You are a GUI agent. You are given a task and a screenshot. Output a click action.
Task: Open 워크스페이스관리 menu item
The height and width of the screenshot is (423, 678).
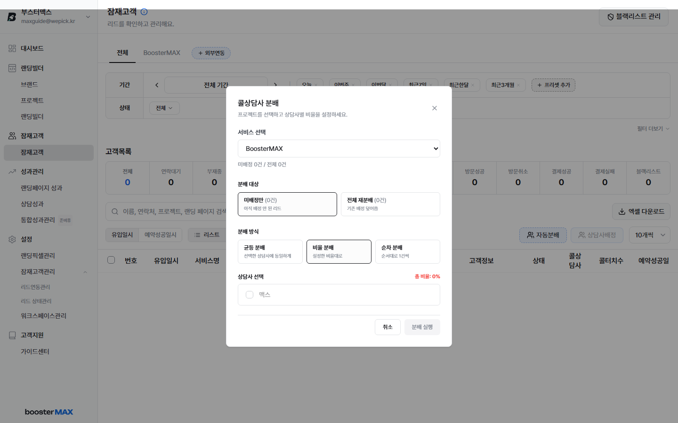[x=43, y=316]
